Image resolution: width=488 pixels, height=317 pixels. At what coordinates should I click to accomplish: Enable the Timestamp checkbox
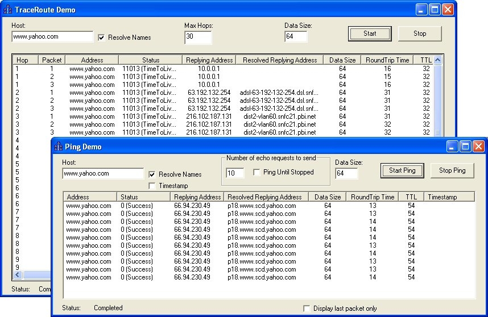click(x=152, y=186)
